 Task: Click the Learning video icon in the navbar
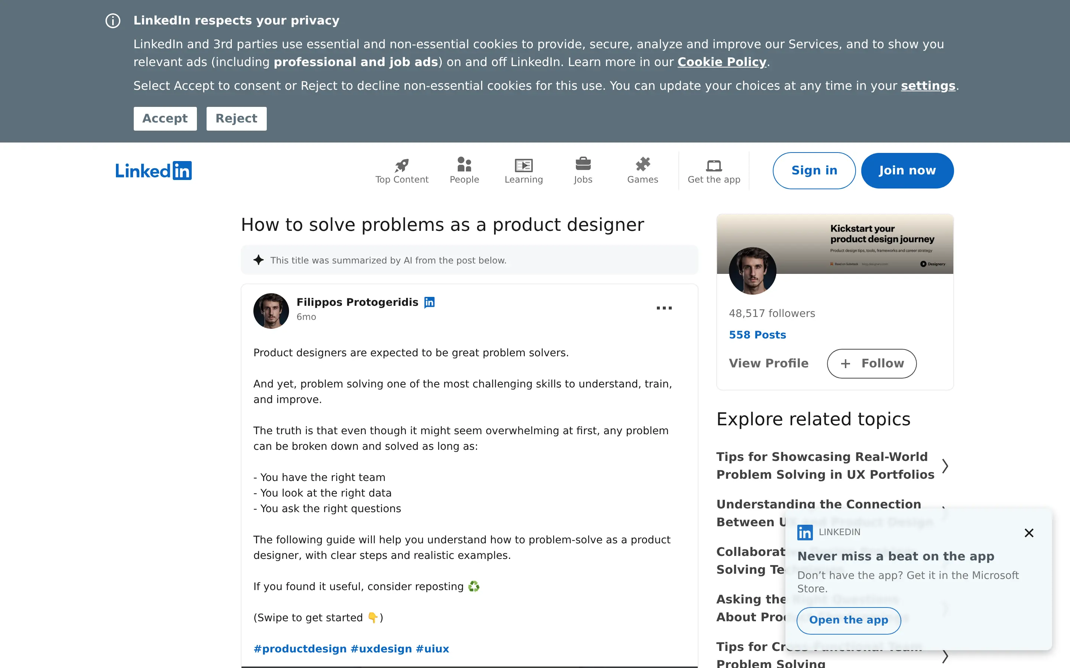[523, 166]
